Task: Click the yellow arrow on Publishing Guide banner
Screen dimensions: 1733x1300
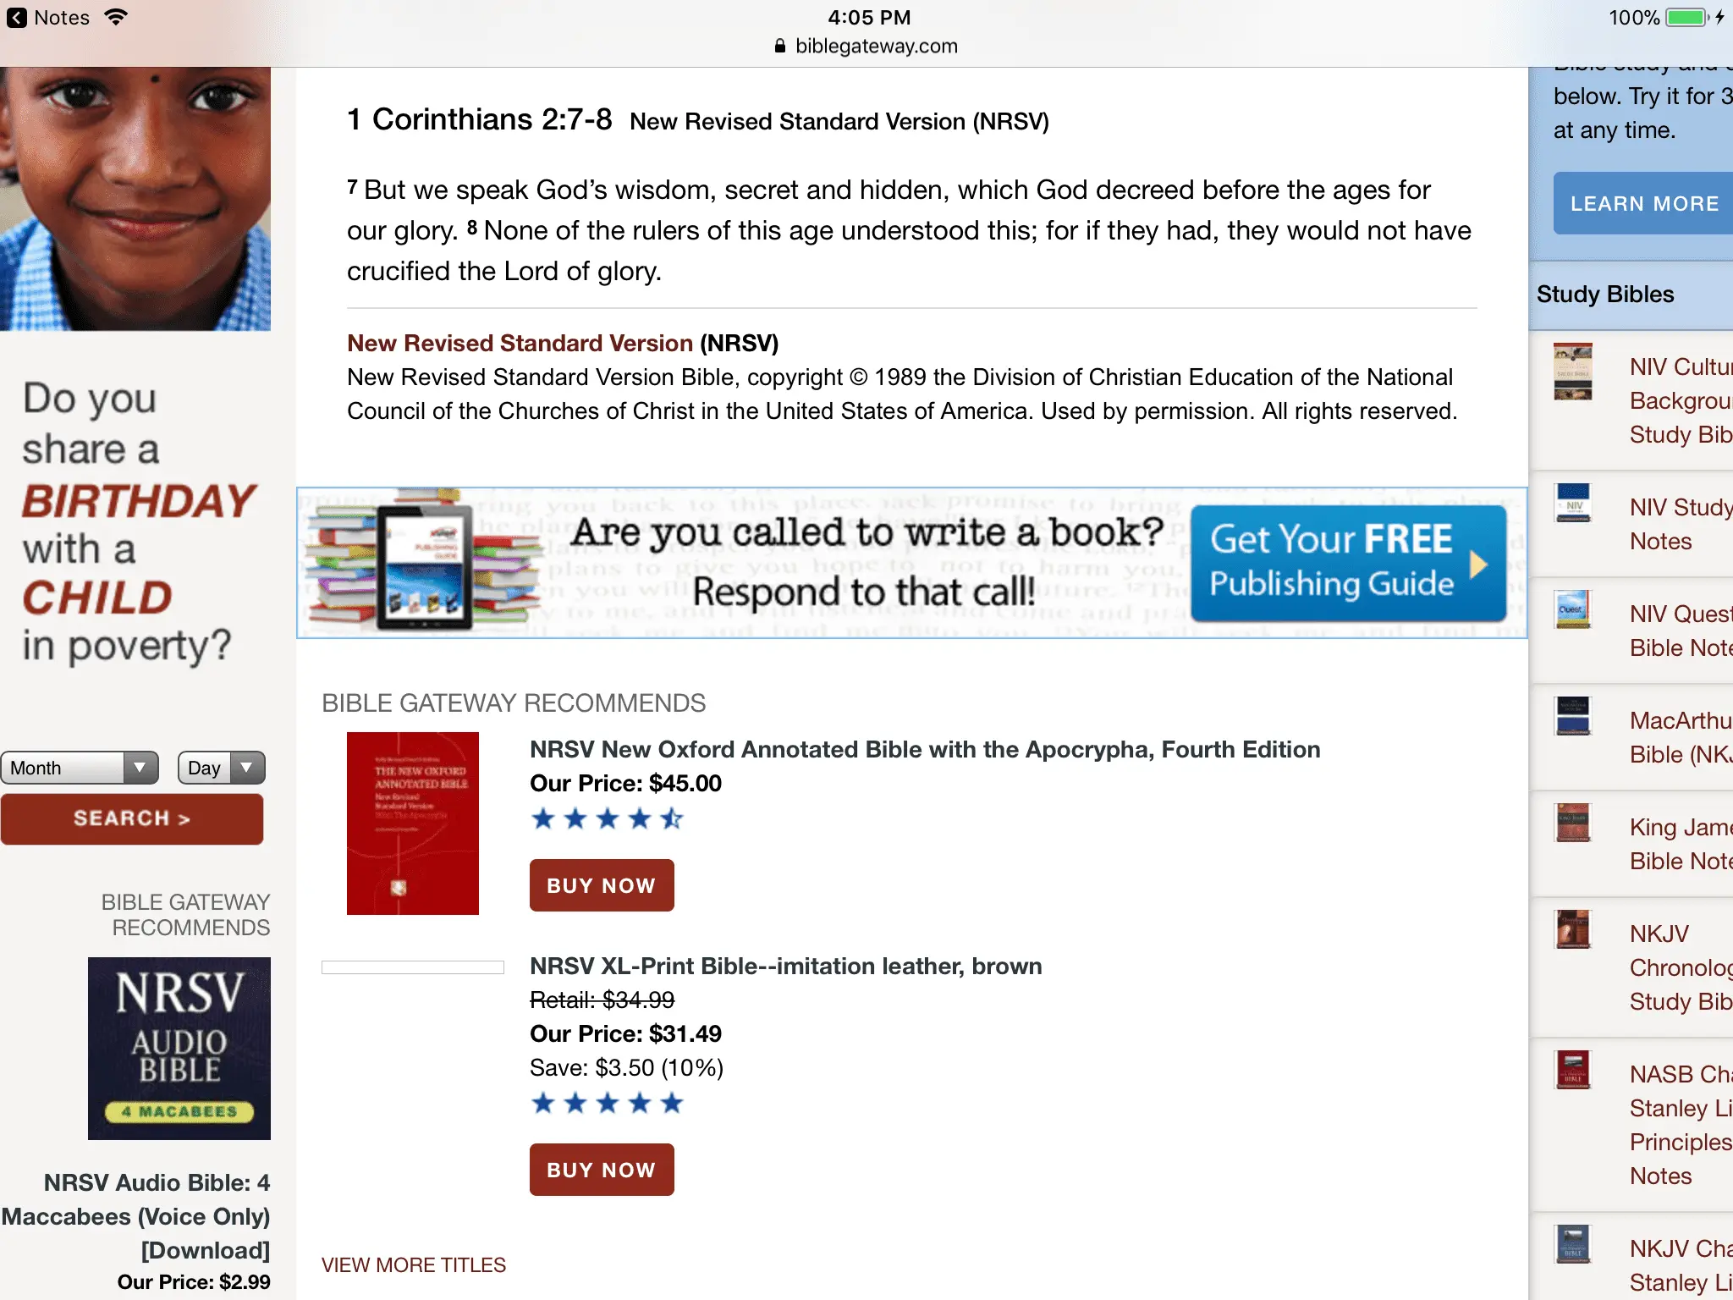Action: click(x=1478, y=564)
